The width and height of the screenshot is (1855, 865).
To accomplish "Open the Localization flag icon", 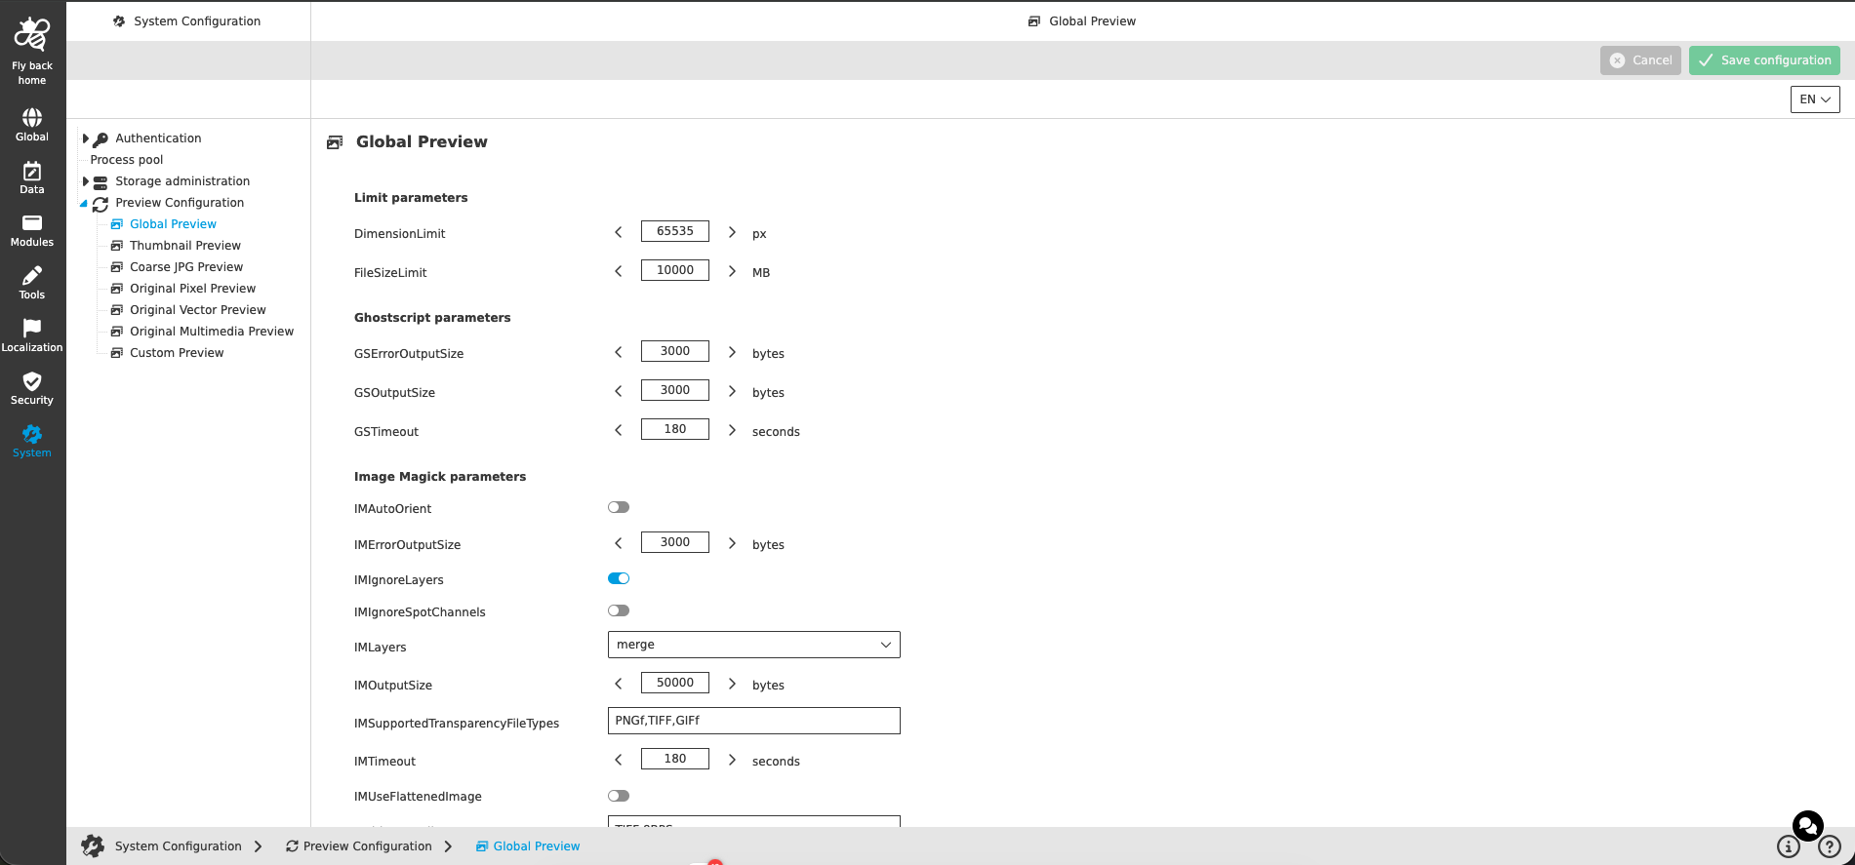I will pos(32,329).
